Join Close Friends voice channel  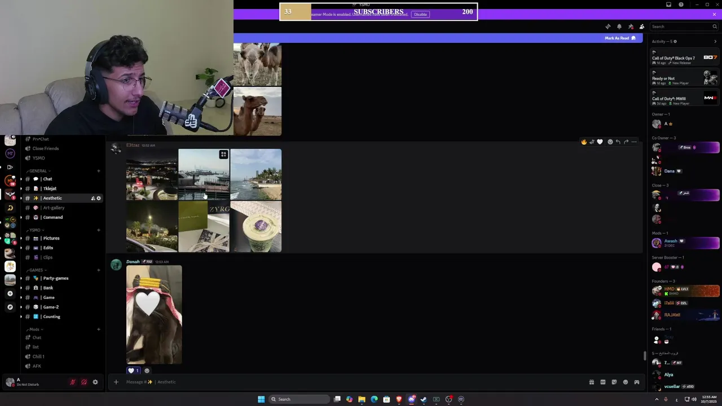pyautogui.click(x=62, y=148)
